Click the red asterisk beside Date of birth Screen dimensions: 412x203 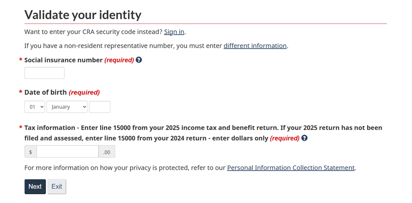click(x=21, y=93)
